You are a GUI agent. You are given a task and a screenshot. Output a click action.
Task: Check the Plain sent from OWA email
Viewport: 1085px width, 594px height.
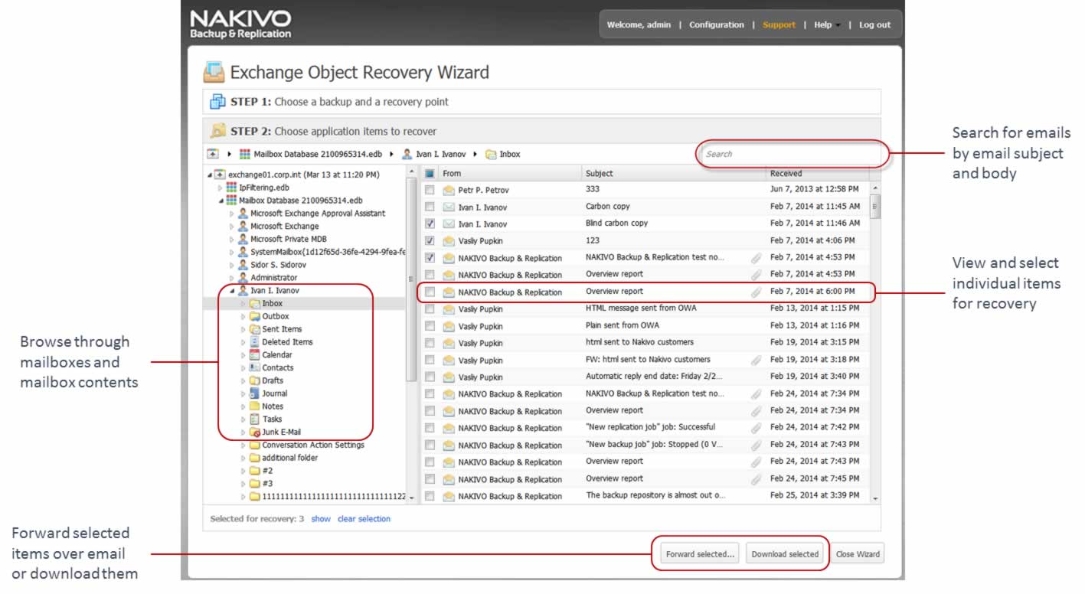pos(430,326)
